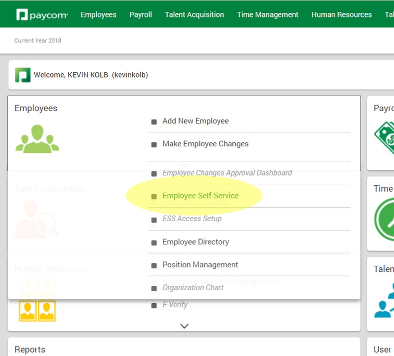
Task: Expand list with bottom chevron arrow
Action: tap(184, 326)
